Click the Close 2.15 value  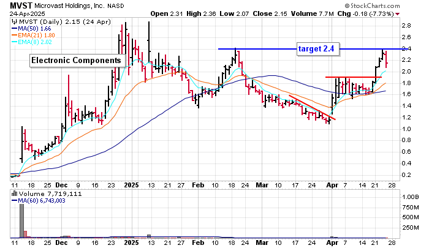click(x=270, y=13)
